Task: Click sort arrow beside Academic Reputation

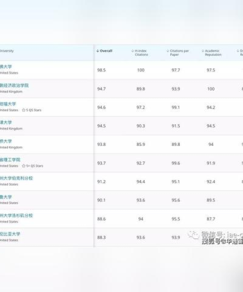Action: (203, 51)
